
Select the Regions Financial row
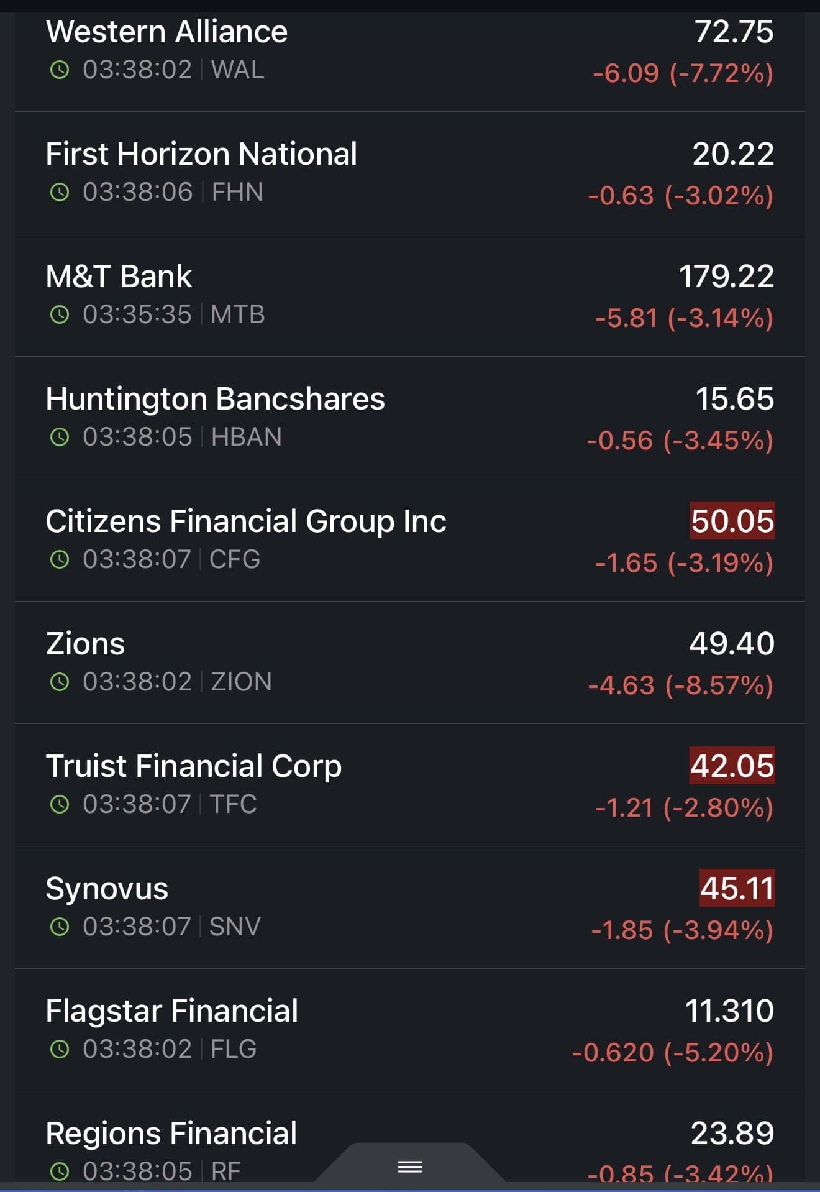point(171,1134)
